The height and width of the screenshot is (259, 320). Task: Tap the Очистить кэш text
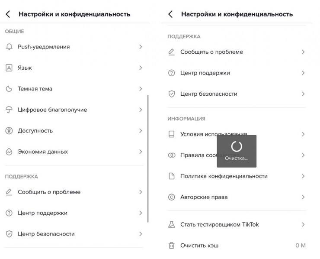coord(199,246)
